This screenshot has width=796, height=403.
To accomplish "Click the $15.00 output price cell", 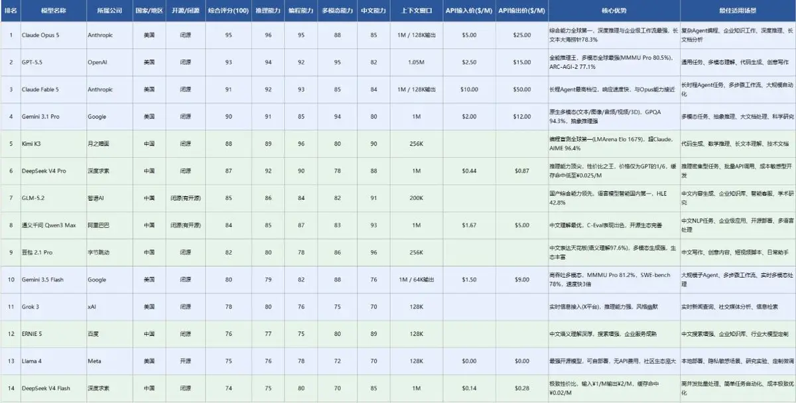I will [x=521, y=62].
